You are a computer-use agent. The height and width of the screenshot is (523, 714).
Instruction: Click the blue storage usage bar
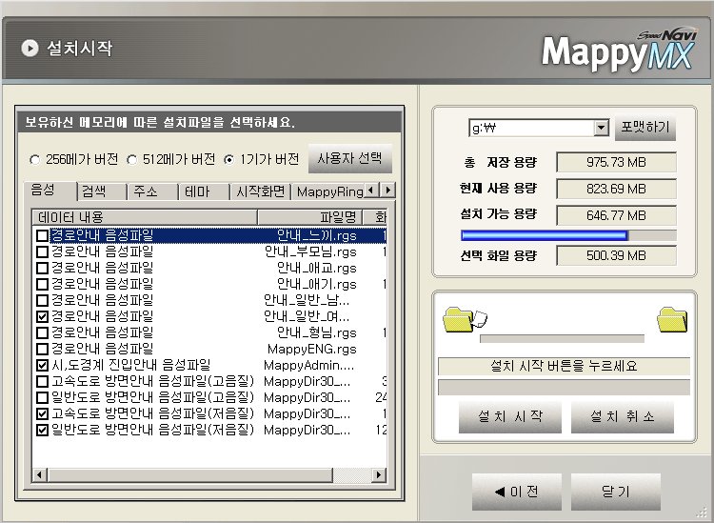[x=568, y=235]
